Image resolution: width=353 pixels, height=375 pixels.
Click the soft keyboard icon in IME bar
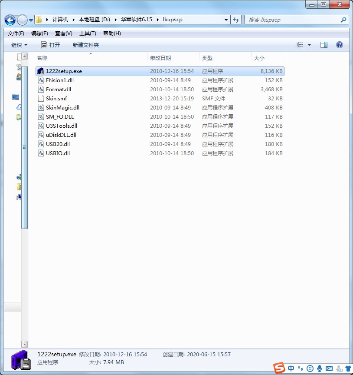329,368
